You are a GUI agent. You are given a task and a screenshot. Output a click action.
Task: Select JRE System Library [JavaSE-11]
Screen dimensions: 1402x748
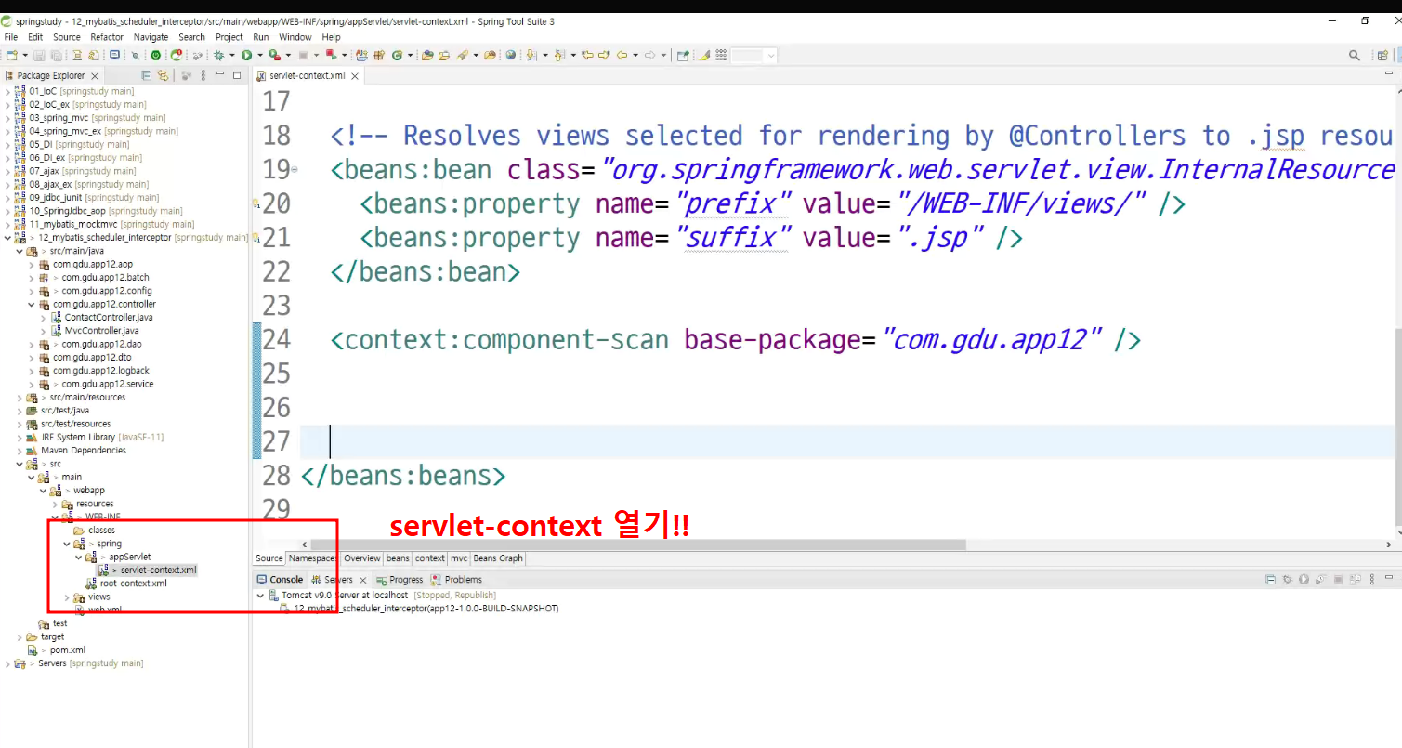click(x=102, y=437)
